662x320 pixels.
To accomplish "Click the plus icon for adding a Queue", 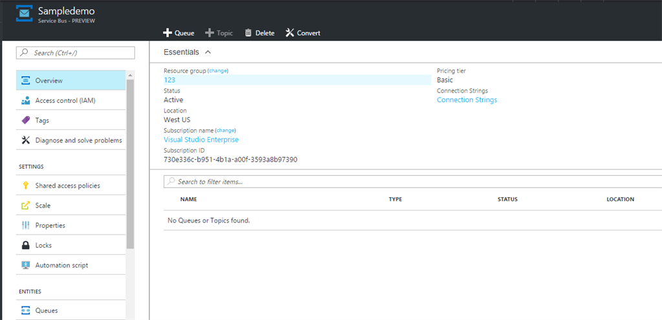I will (x=167, y=33).
